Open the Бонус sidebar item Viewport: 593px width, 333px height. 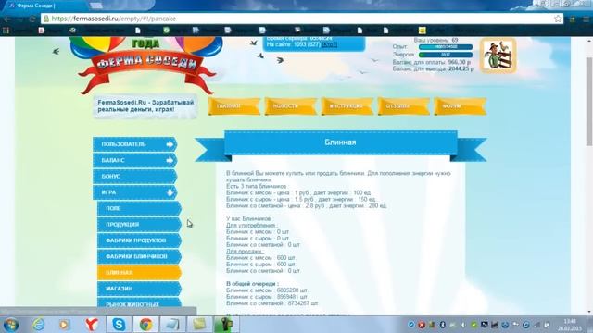click(135, 177)
